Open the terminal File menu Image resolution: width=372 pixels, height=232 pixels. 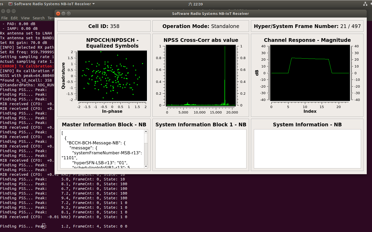pyautogui.click(x=4, y=18)
